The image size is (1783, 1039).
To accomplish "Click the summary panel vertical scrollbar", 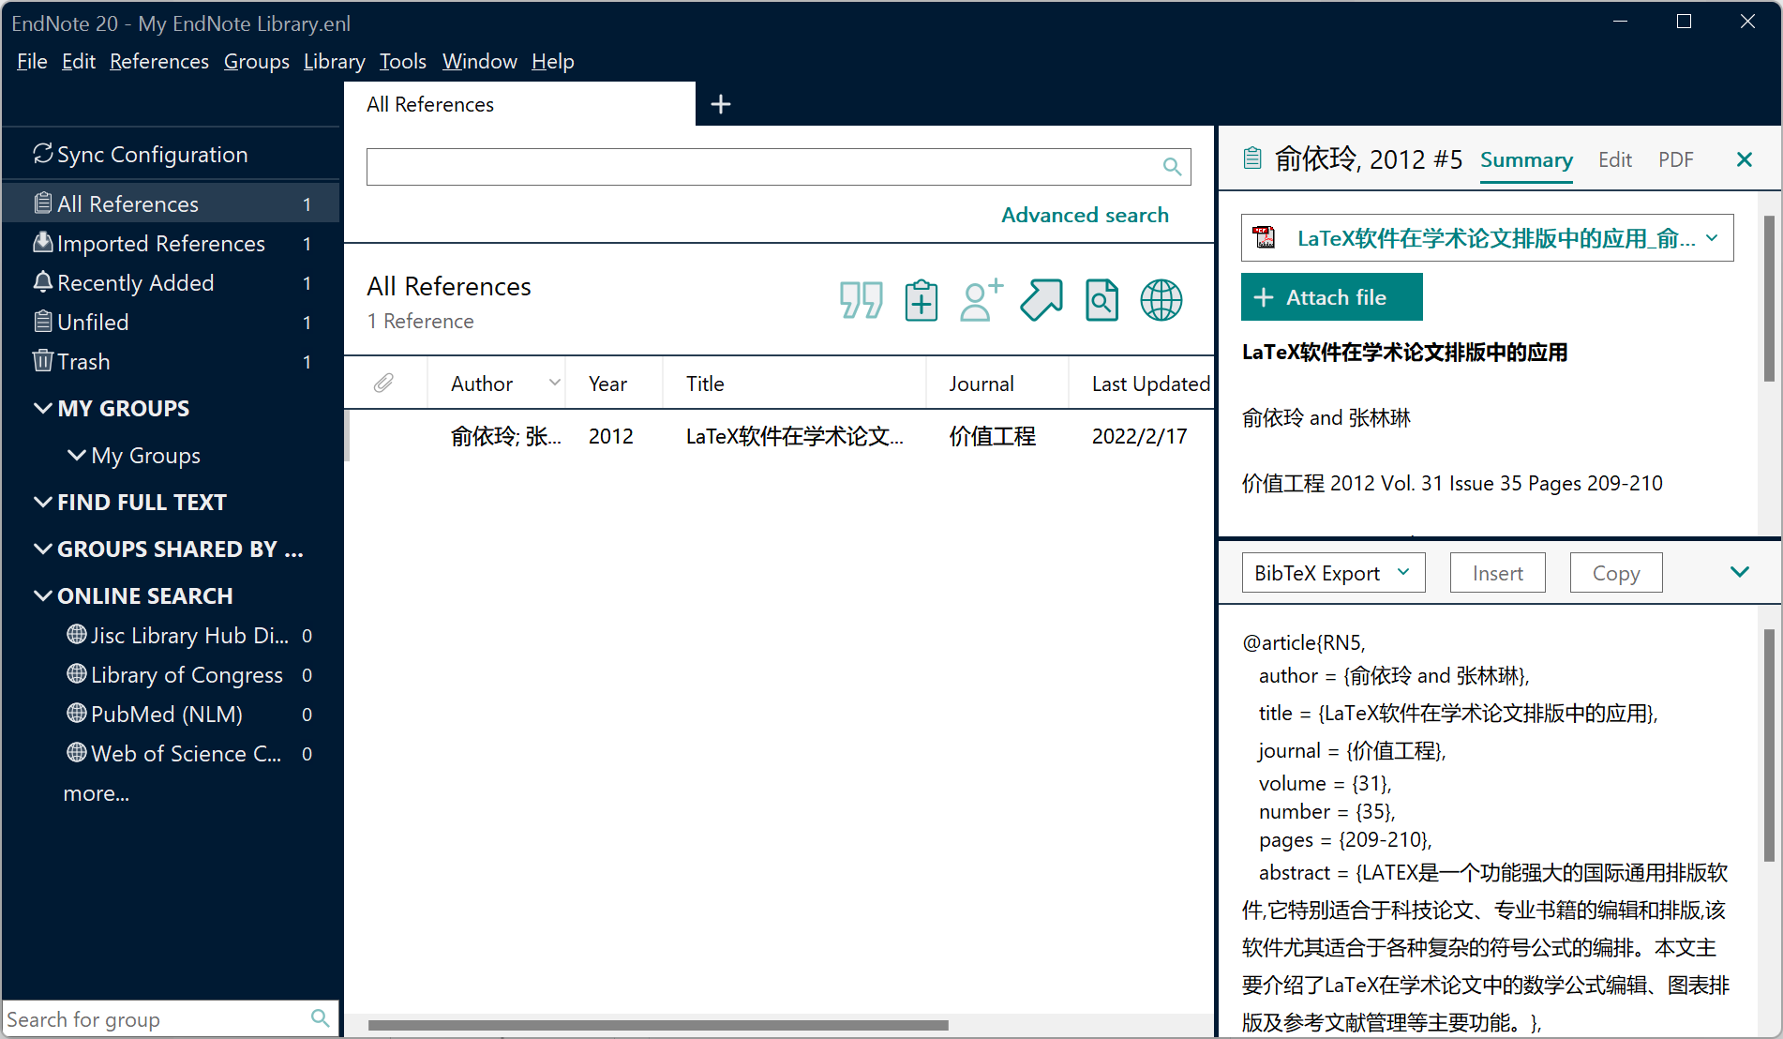I will click(1769, 298).
